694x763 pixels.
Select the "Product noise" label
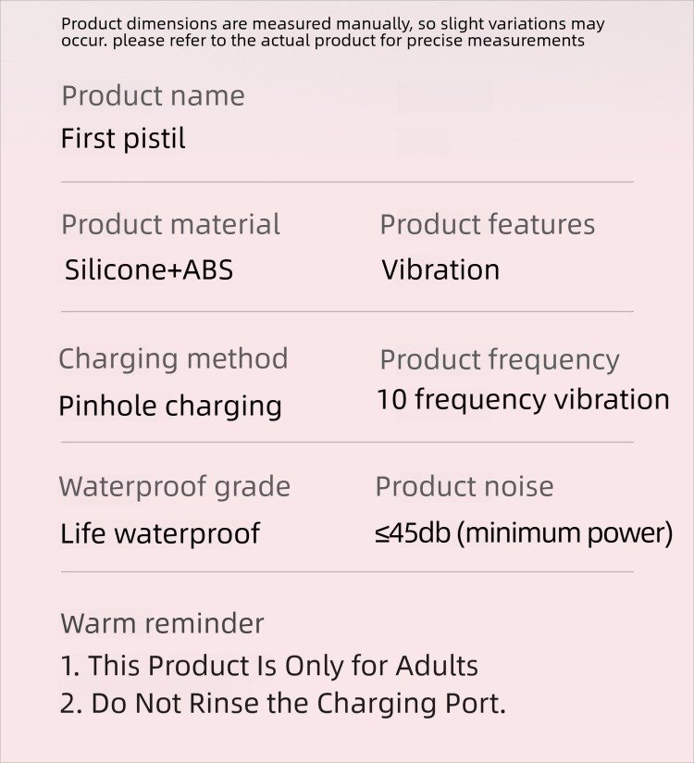pyautogui.click(x=464, y=486)
